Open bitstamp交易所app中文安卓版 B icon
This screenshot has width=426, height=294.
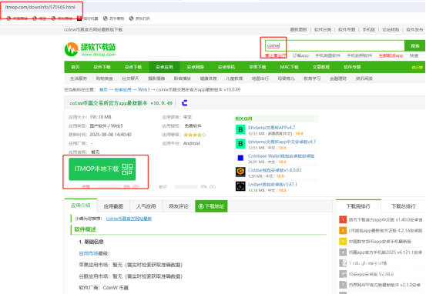tap(240, 144)
